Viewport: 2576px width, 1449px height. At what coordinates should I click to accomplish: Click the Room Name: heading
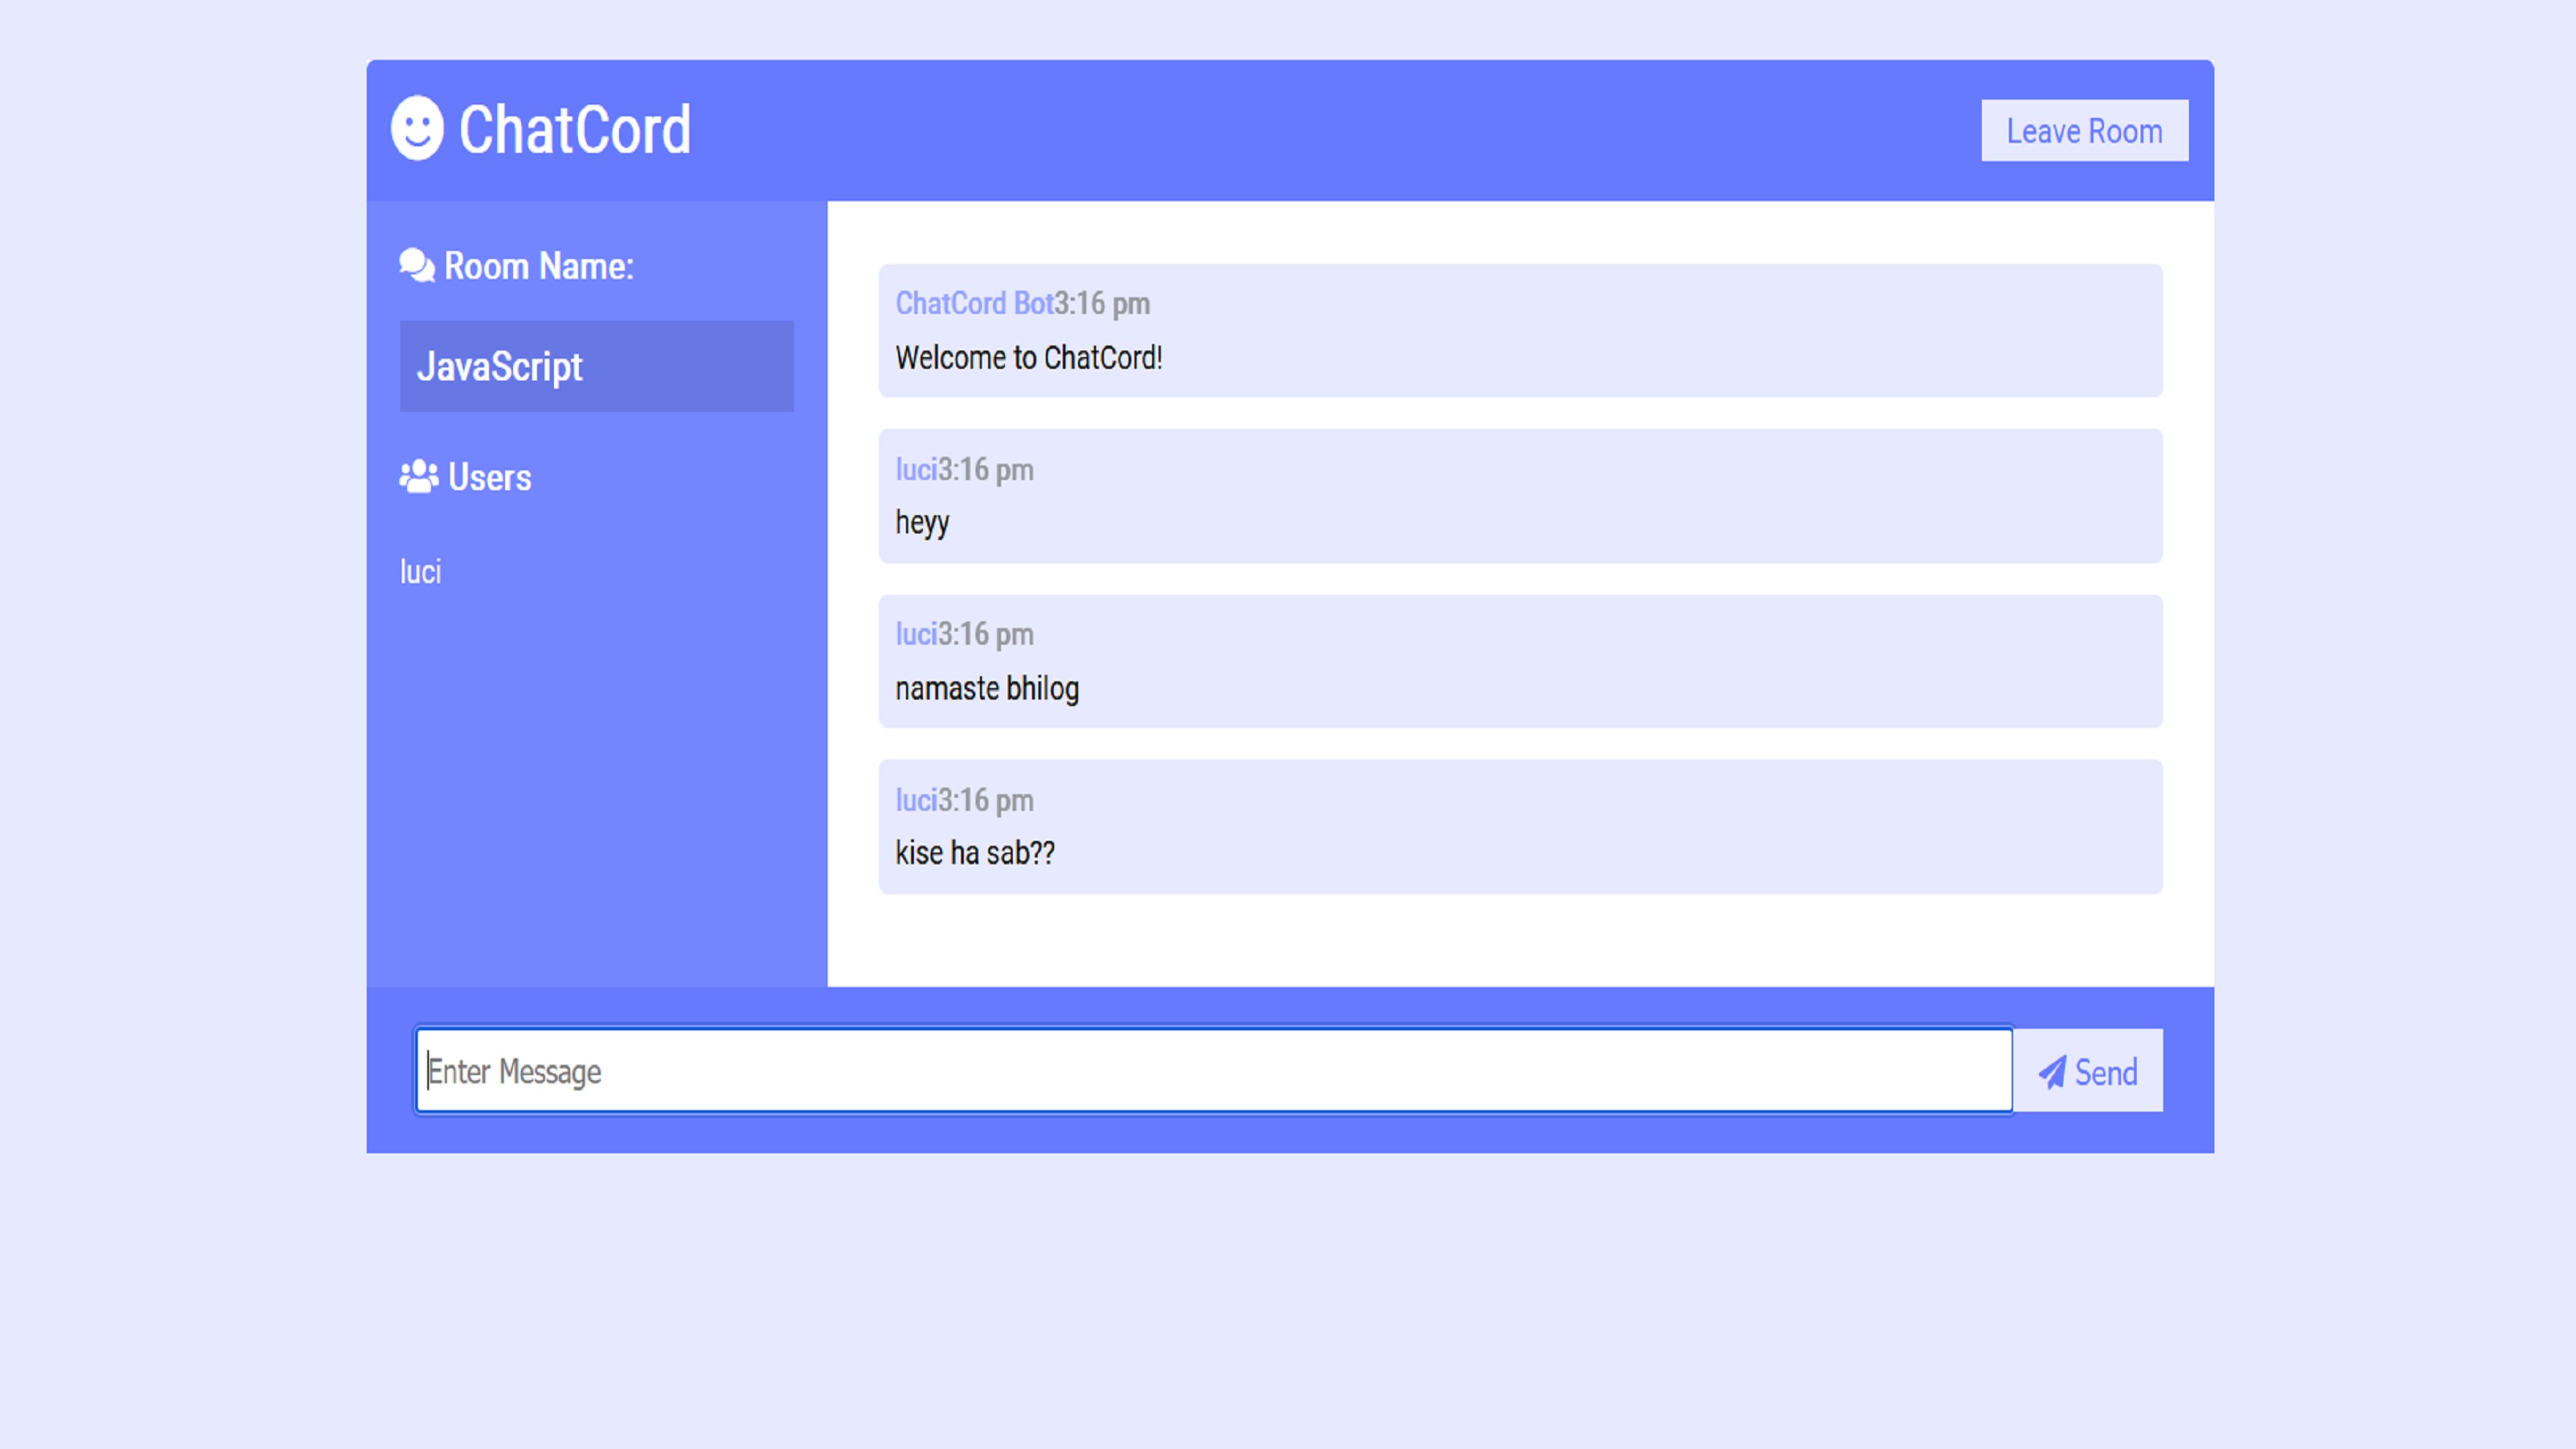[x=539, y=266]
